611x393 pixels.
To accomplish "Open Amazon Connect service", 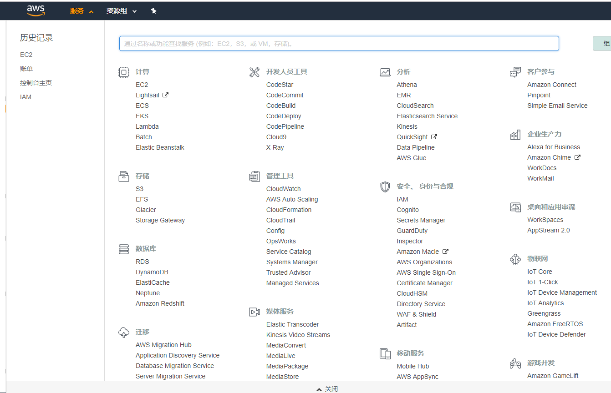I will click(x=552, y=85).
